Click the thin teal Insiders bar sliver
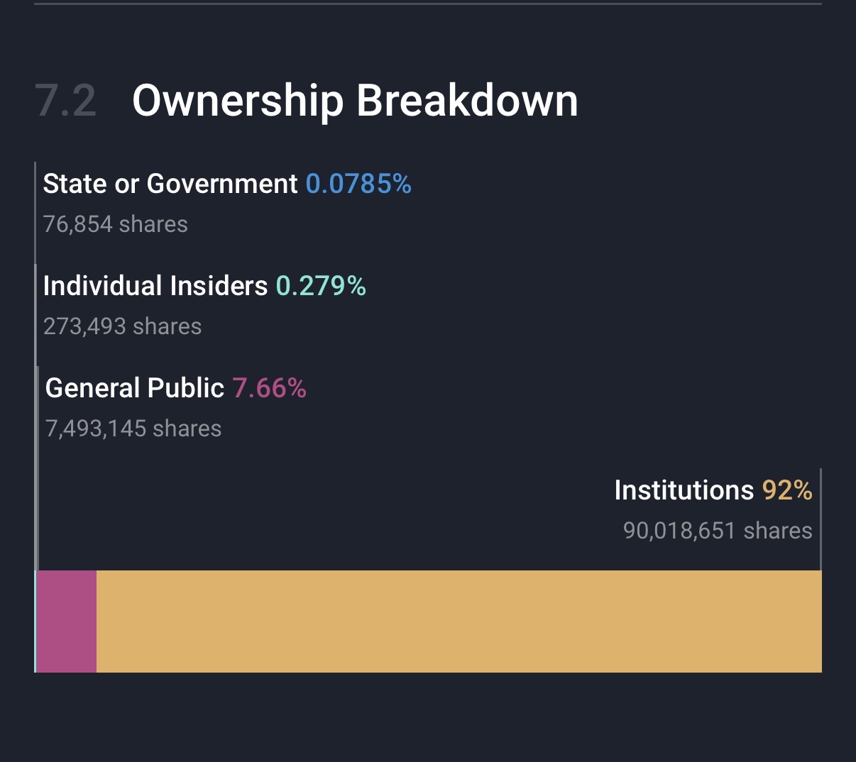The height and width of the screenshot is (762, 856). (x=35, y=622)
